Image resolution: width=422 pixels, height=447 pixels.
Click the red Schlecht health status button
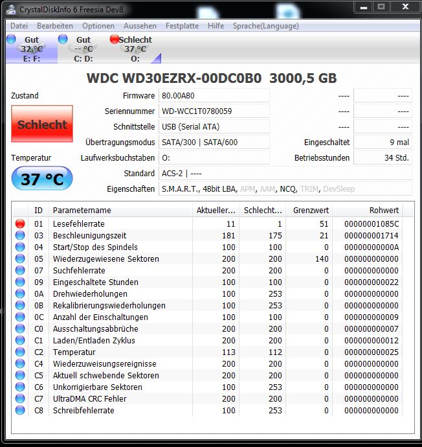coord(42,124)
